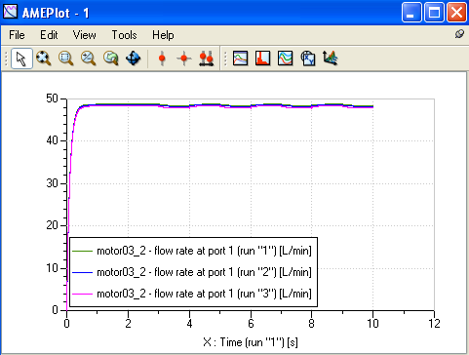Screen dimensions: 469x355
Task: Close the AMEPlot window
Action: tap(456, 13)
